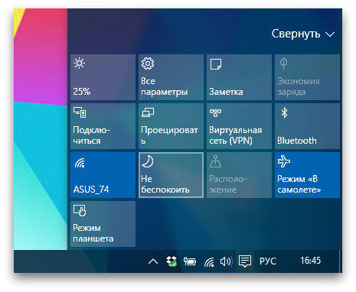The height and width of the screenshot is (292, 356).
Task: Open the Виртуальная сеть (VPN) tile
Action: point(239,126)
